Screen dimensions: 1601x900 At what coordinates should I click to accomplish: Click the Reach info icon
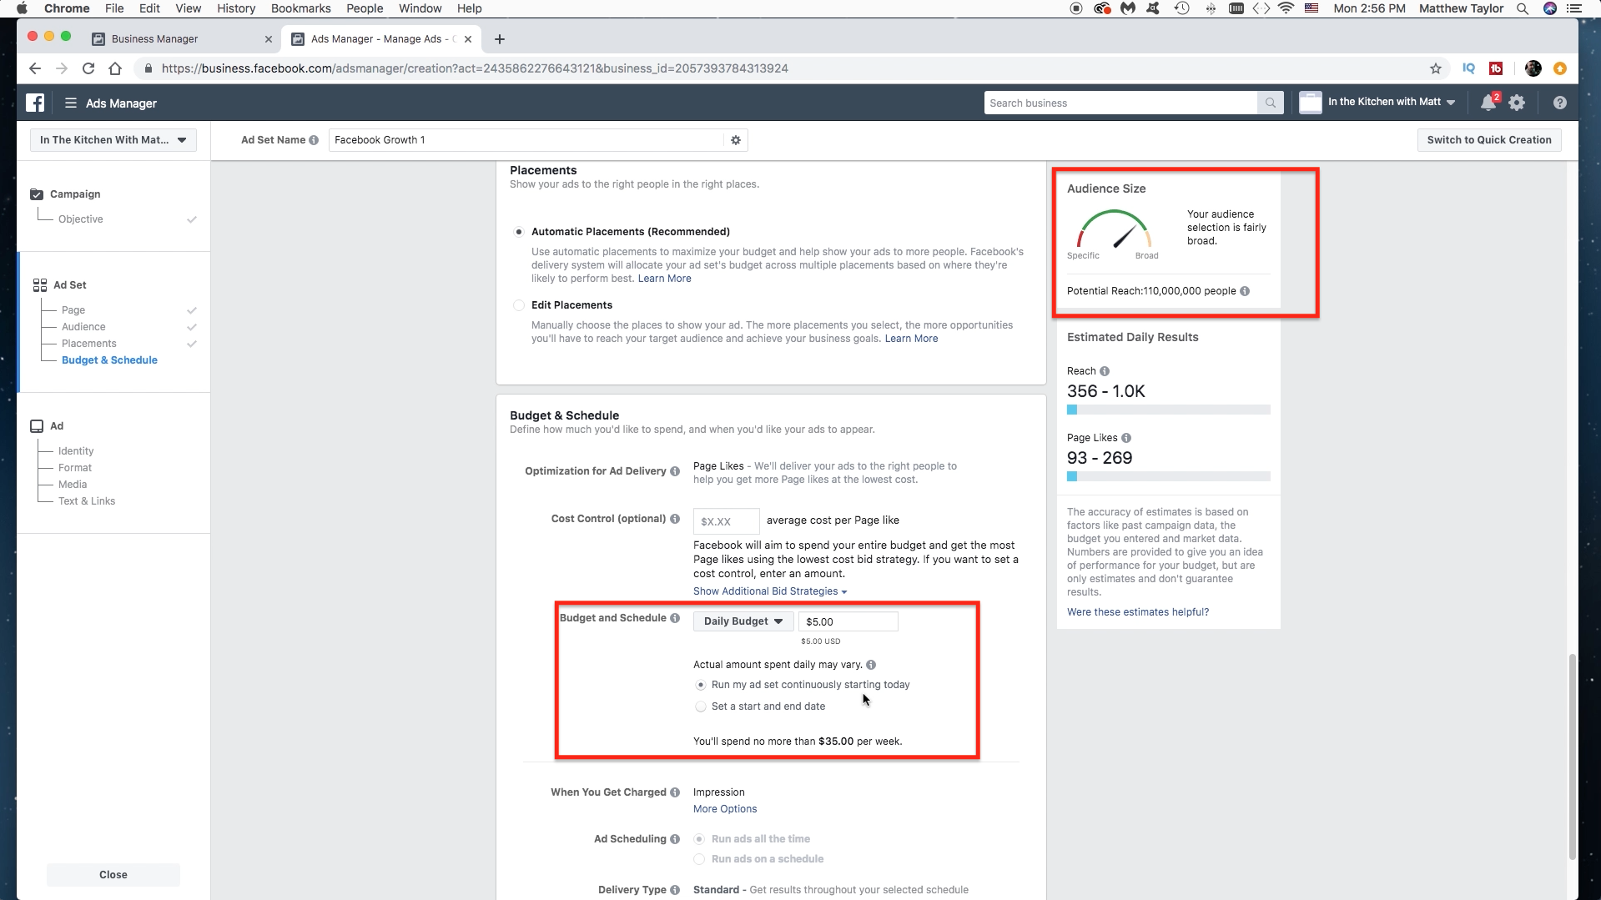1105,371
